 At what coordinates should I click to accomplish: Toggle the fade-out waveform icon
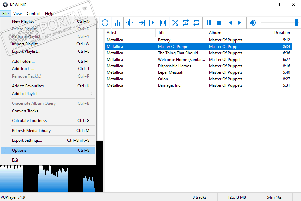pos(163,23)
